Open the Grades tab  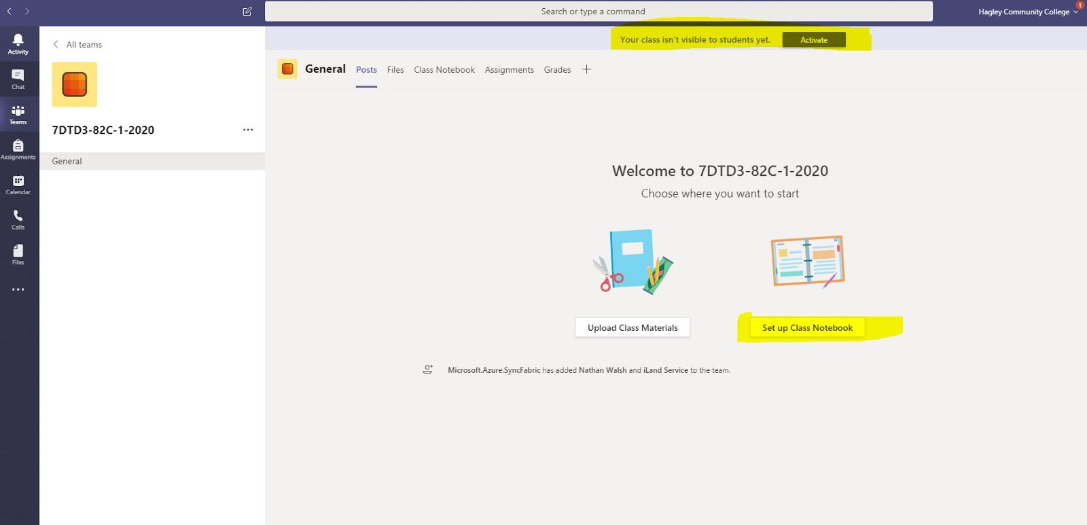click(557, 70)
